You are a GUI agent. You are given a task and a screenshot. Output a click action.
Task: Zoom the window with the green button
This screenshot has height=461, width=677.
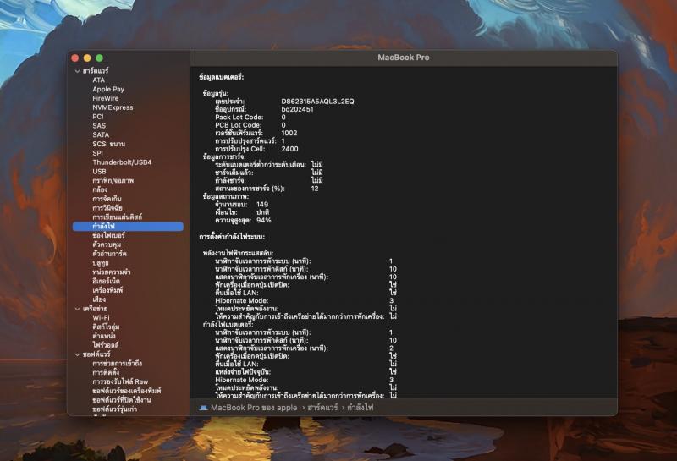(x=99, y=58)
